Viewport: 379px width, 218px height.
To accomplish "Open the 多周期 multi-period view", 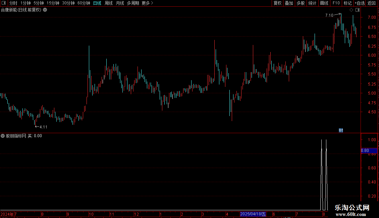I will [133, 3].
